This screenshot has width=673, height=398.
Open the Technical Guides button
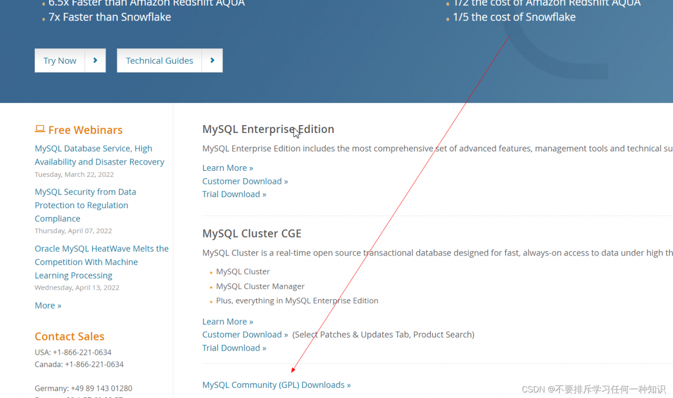[x=170, y=60]
